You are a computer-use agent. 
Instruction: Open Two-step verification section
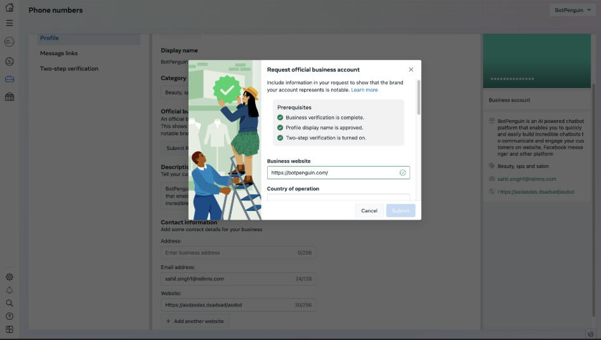pyautogui.click(x=69, y=68)
